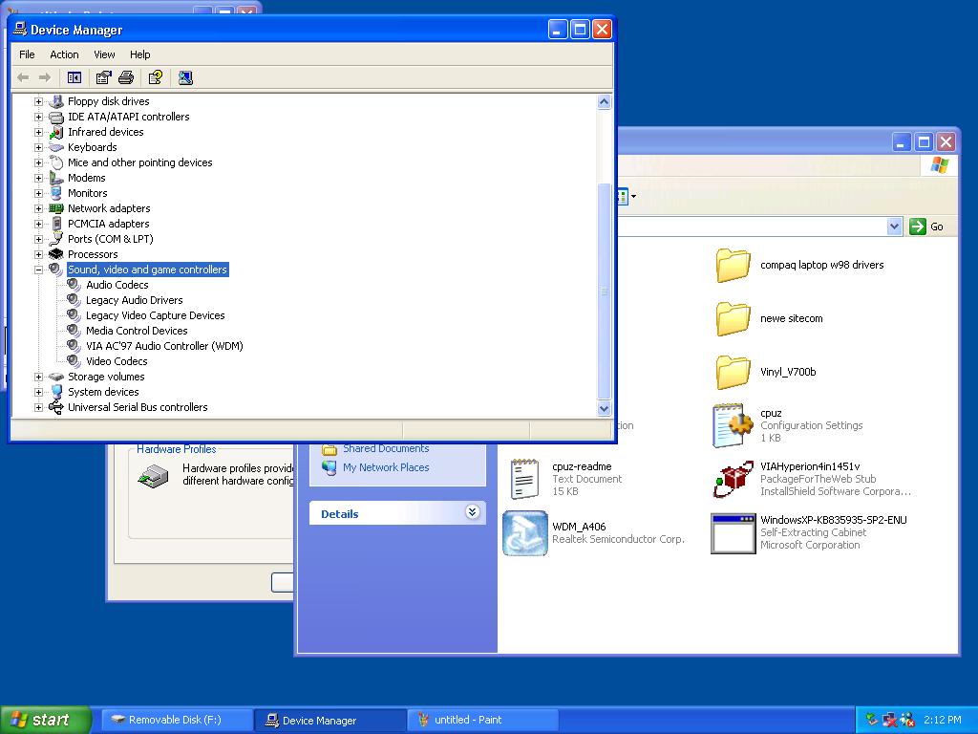The width and height of the screenshot is (978, 734).
Task: Click the Safely Remove Hardware tray icon
Action: click(x=872, y=720)
